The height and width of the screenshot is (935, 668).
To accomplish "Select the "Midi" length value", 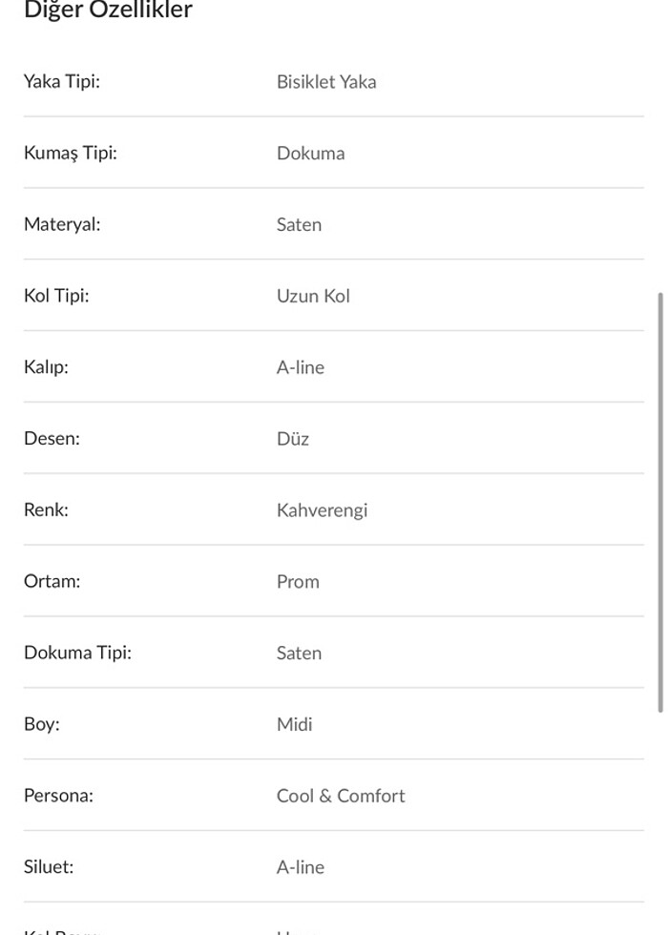I will pyautogui.click(x=295, y=725).
